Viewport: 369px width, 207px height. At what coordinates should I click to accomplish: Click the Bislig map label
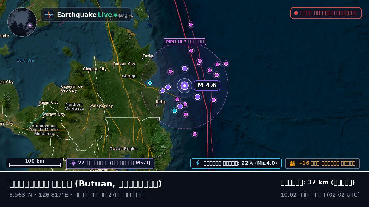[x=161, y=102]
